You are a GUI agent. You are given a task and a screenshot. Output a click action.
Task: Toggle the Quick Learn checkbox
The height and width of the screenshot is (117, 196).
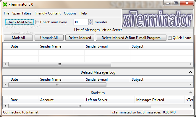(x=170, y=38)
